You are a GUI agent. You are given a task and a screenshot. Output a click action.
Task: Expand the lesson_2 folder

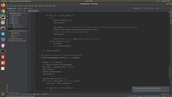click(x=10, y=19)
